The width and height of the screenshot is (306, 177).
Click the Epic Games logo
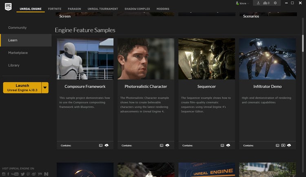[x=8, y=7]
